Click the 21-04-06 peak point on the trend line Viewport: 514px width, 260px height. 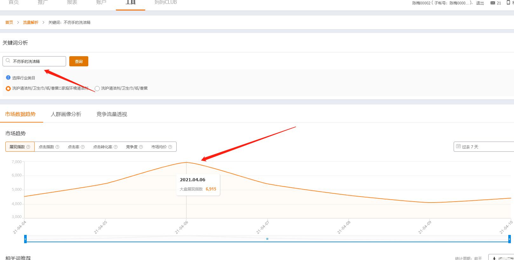coord(186,162)
